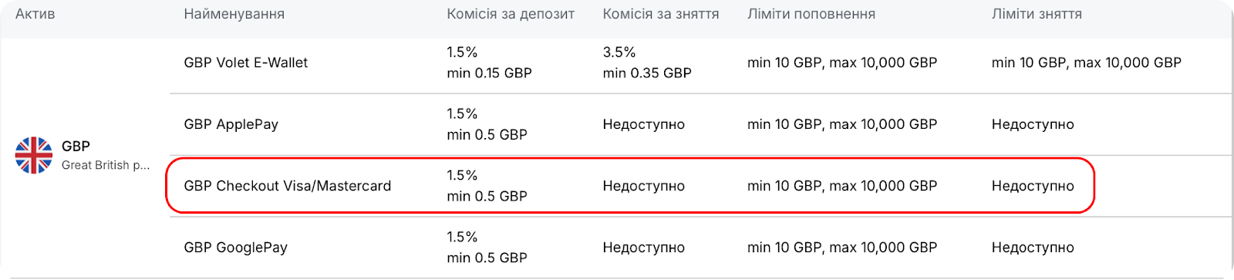Select the GBP asset name
Image resolution: width=1234 pixels, height=280 pixels.
tap(76, 146)
